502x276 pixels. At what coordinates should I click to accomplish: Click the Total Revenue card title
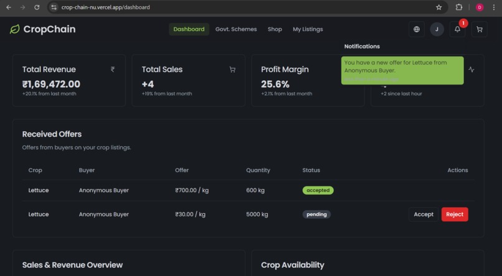coord(49,70)
